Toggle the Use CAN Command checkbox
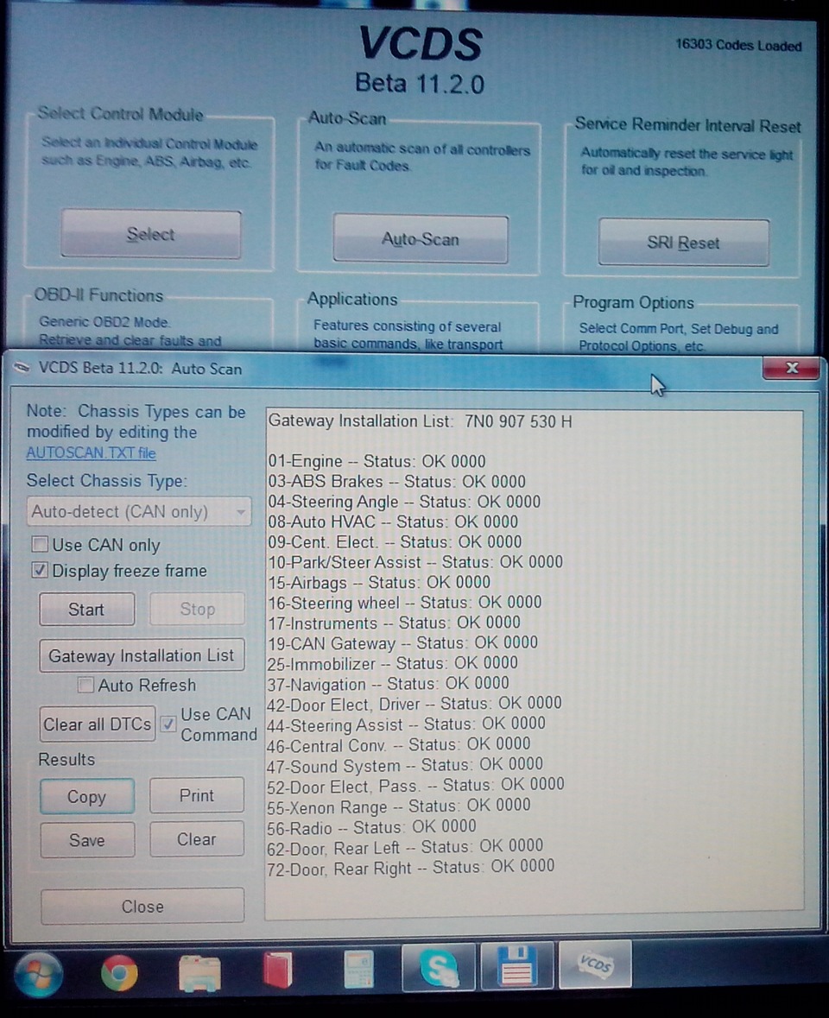The image size is (829, 1018). coord(168,724)
